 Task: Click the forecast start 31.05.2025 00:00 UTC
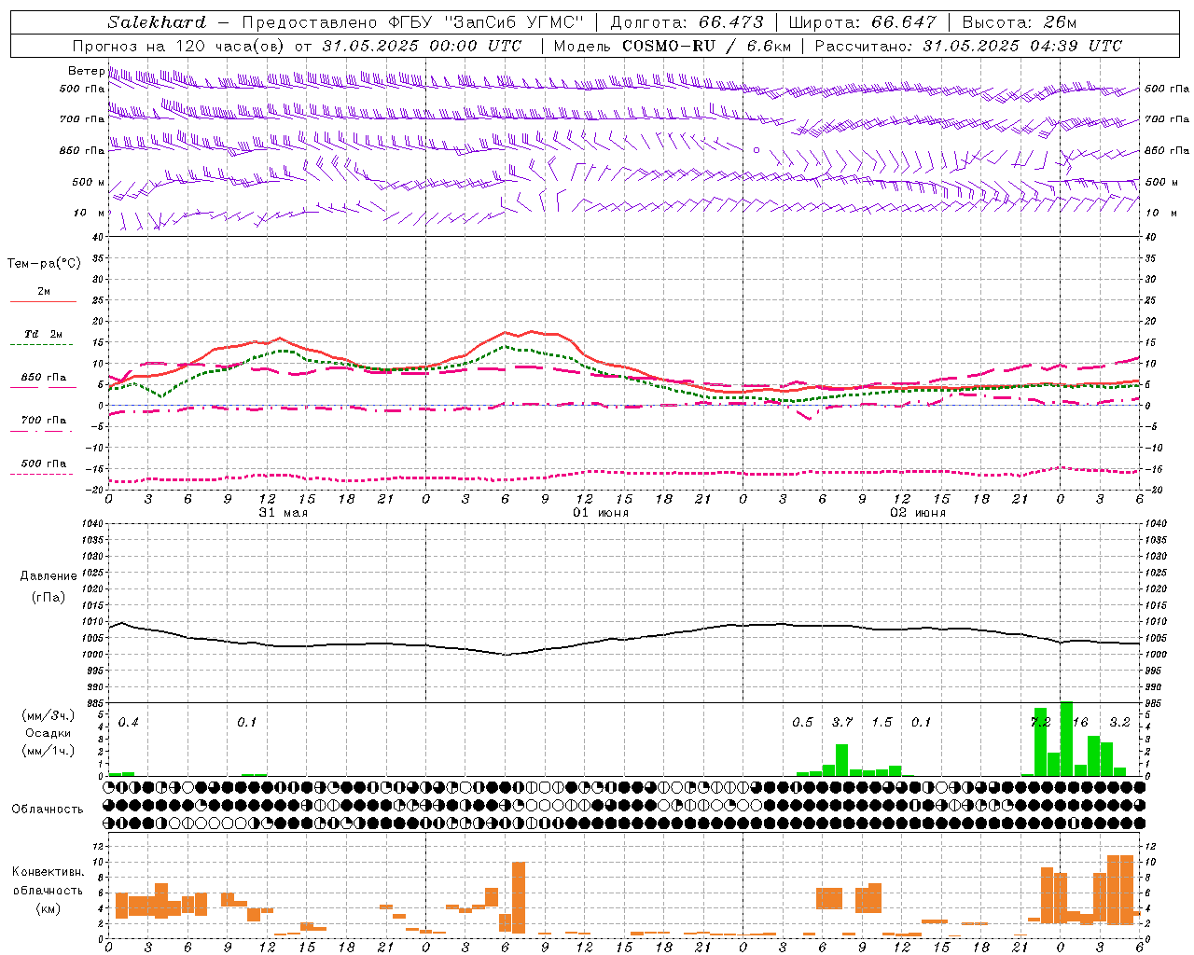click(422, 46)
